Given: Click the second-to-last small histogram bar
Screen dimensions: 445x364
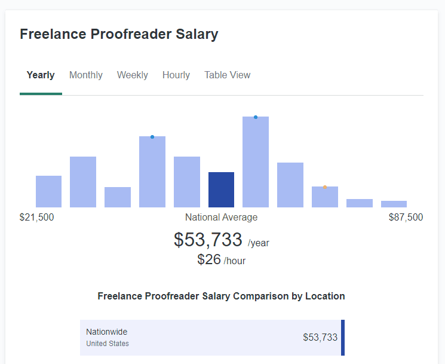Looking at the screenshot, I should 360,203.
